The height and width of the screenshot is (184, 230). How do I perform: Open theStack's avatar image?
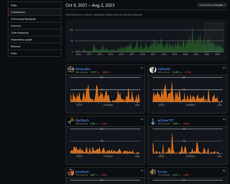[x=71, y=121]
